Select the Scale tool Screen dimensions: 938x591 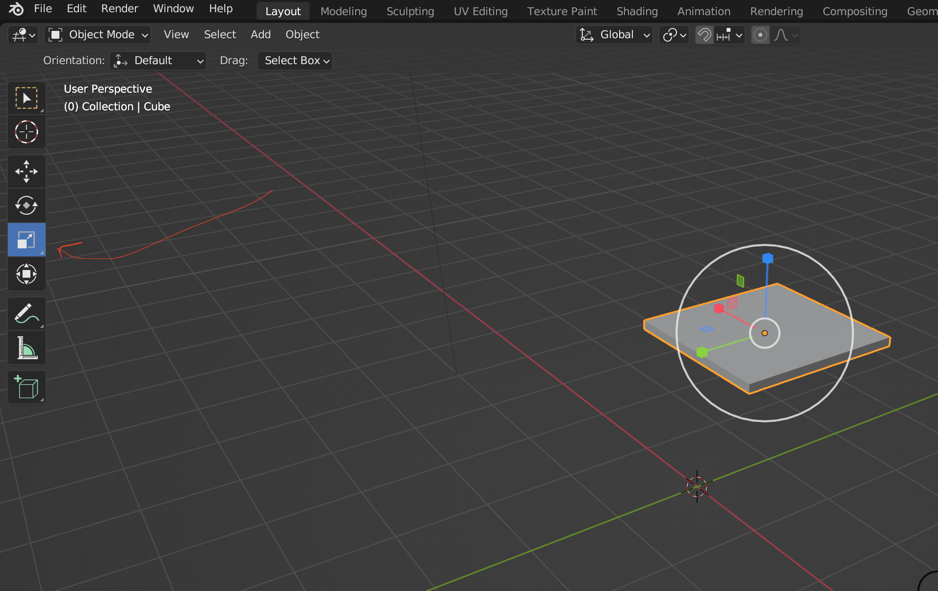(26, 240)
